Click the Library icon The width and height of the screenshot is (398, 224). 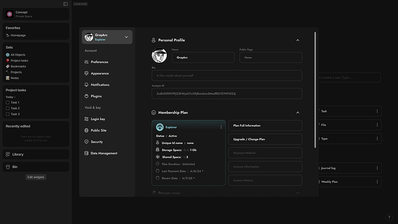coord(8,154)
